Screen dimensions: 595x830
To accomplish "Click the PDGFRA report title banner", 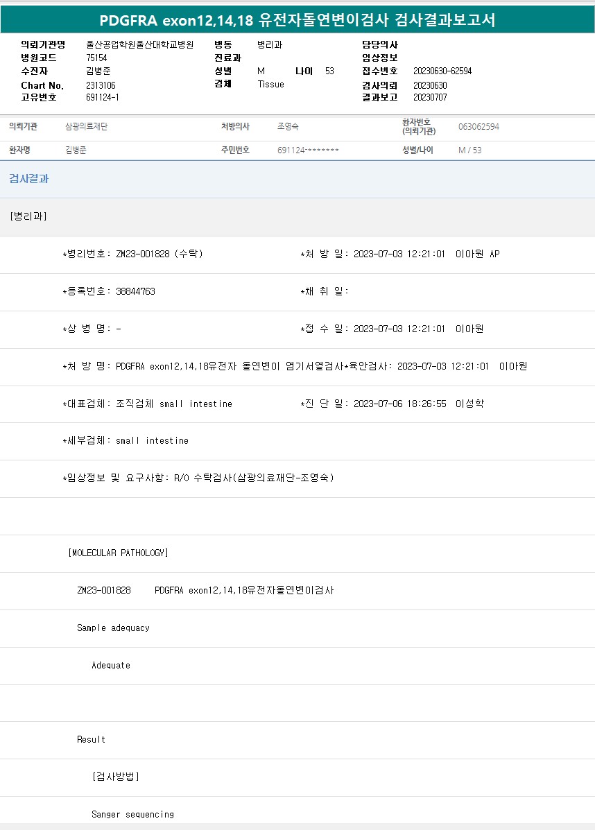I will coord(297,19).
